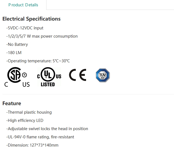The width and height of the screenshot is (174, 154).
Task: Click the No Battery text
Action: click(17, 44)
